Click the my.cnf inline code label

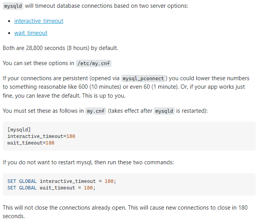pyautogui.click(x=95, y=111)
